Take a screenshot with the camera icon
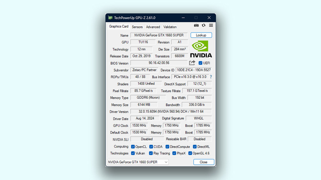Viewport: 321px width, 180px height. pyautogui.click(x=196, y=25)
